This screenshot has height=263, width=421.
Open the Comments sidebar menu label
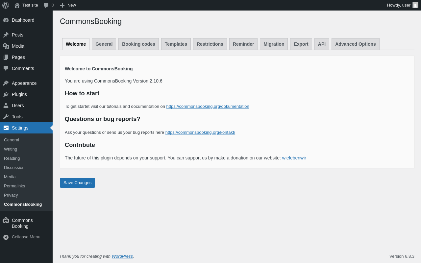coord(23,68)
